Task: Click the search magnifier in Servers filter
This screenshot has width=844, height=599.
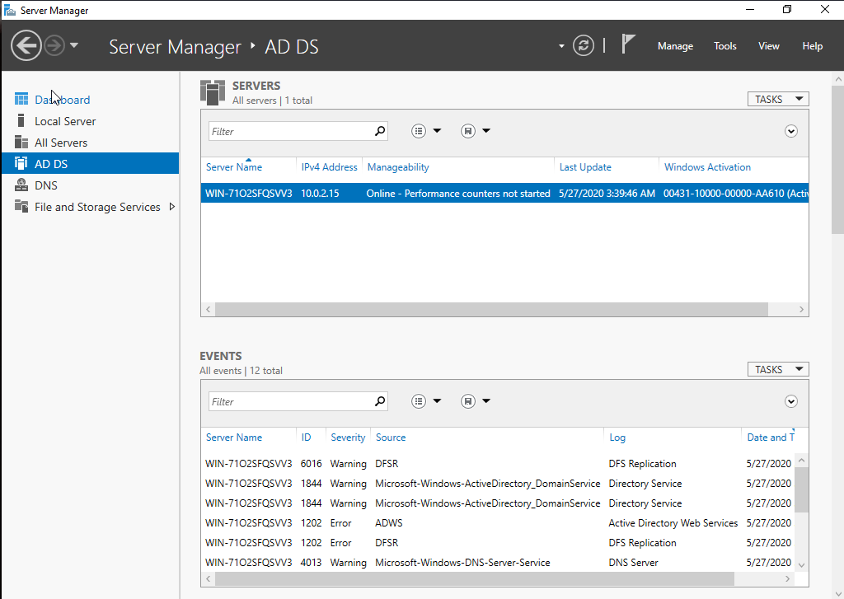Action: pyautogui.click(x=380, y=131)
